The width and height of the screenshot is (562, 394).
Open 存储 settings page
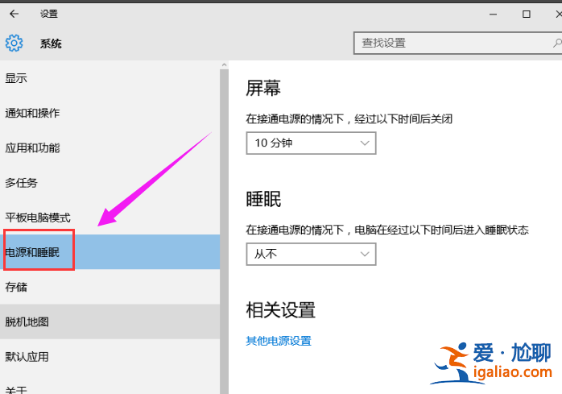[x=110, y=287]
